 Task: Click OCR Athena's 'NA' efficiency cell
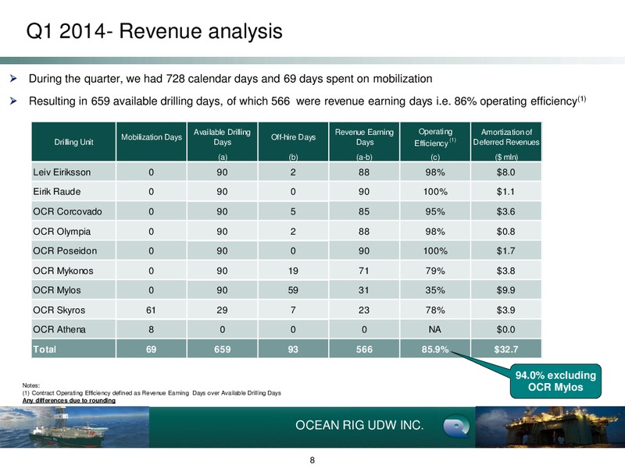pos(435,329)
